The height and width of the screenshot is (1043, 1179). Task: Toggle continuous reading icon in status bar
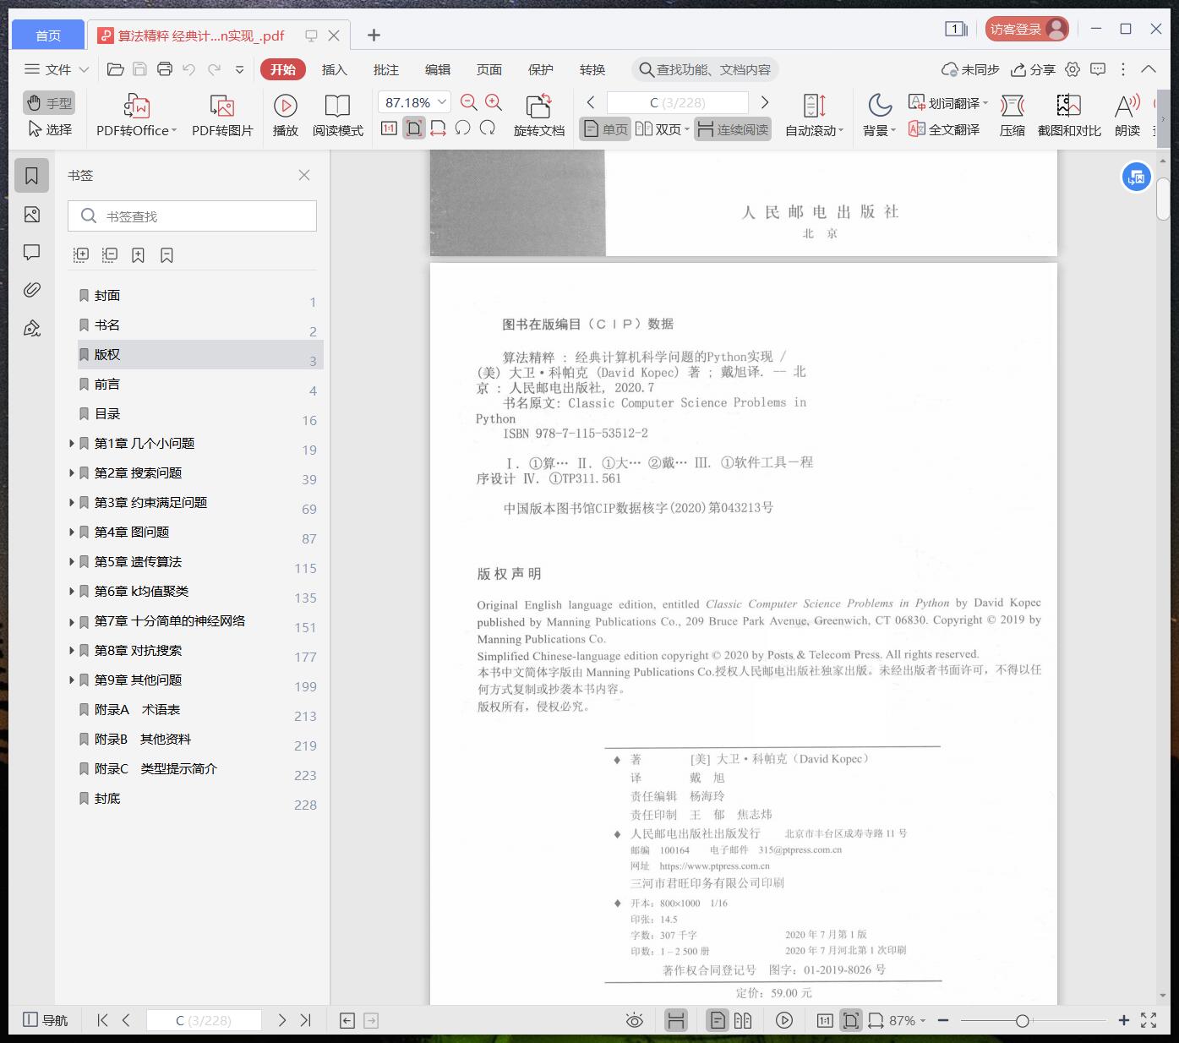tap(676, 1020)
